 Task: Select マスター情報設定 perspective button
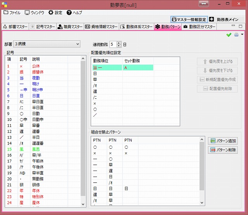tap(189, 19)
